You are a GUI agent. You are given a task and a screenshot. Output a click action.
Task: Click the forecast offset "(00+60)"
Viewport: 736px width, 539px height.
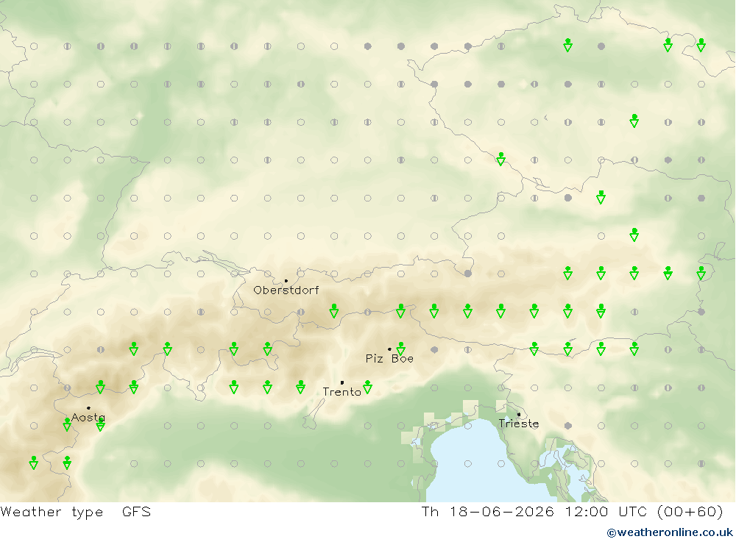[x=690, y=512]
